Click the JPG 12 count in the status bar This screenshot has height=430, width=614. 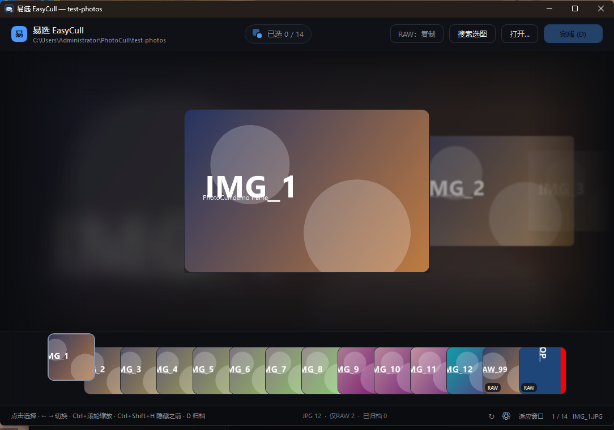312,416
